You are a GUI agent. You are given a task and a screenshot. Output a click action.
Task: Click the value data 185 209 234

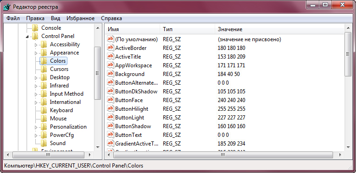pos(231,144)
